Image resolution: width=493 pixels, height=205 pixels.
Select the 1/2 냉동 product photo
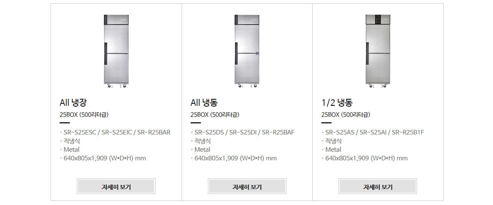click(378, 51)
